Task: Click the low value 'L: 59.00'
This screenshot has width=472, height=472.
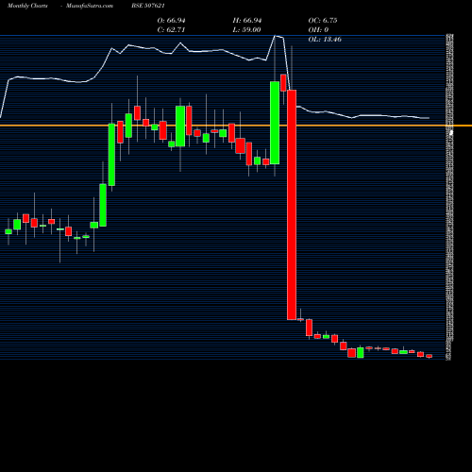Action: point(246,30)
